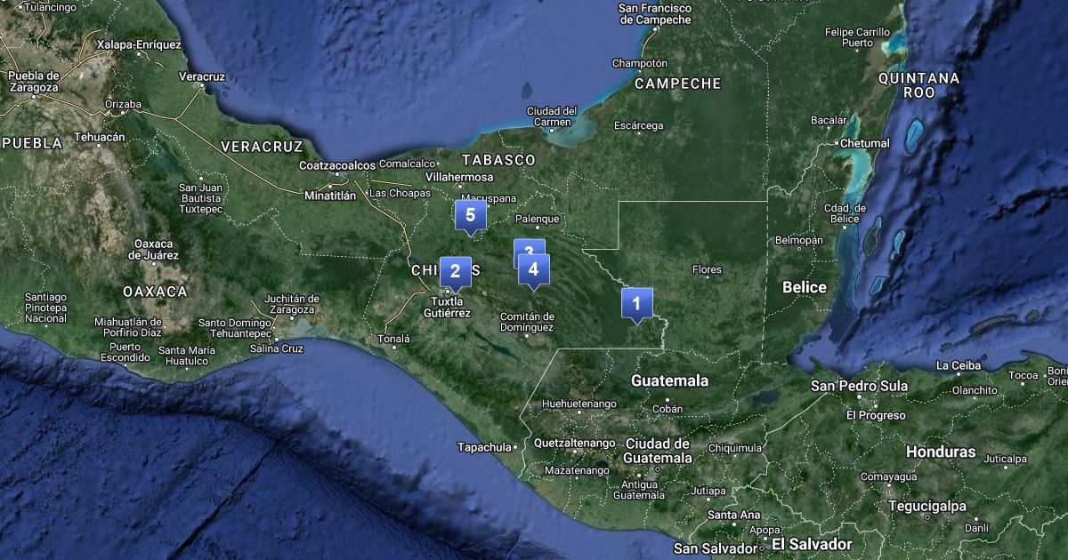Click the Escárcega label
The width and height of the screenshot is (1068, 560).
[638, 126]
